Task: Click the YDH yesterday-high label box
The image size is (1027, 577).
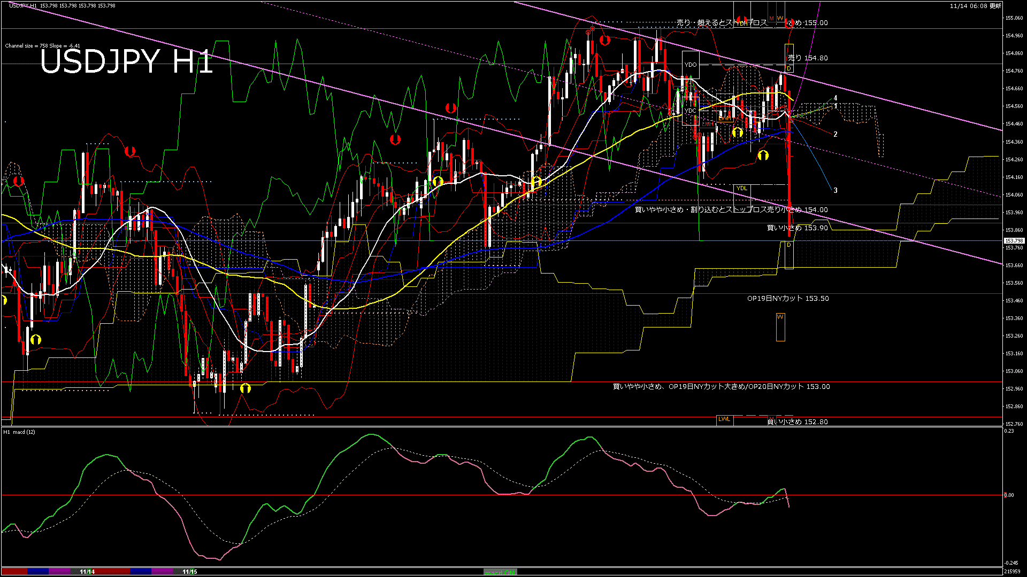Action: [741, 23]
